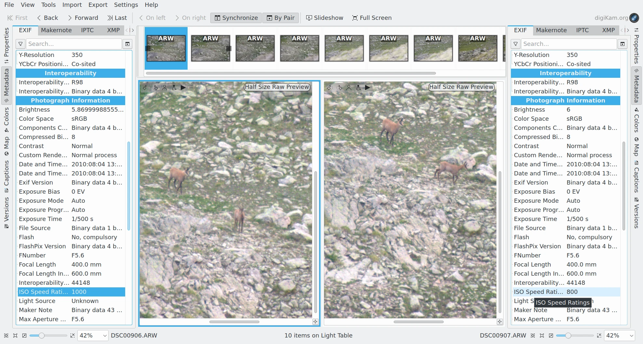The image size is (643, 344).
Task: Rotate the right preview image clockwise
Action: click(x=339, y=88)
